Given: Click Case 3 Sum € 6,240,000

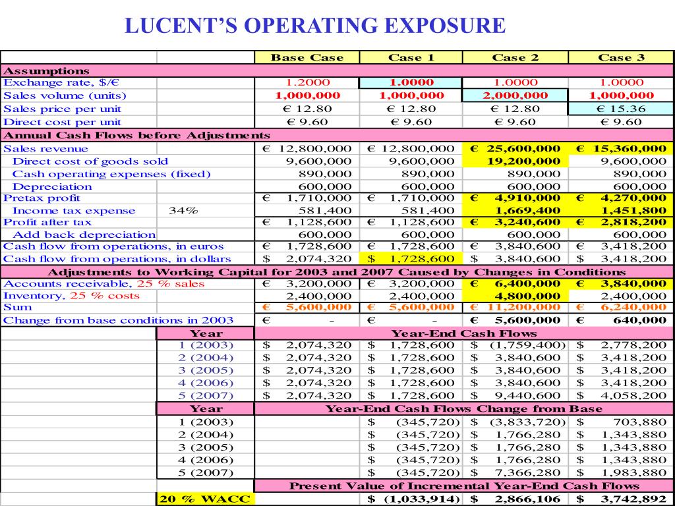Looking at the screenshot, I should [x=621, y=308].
